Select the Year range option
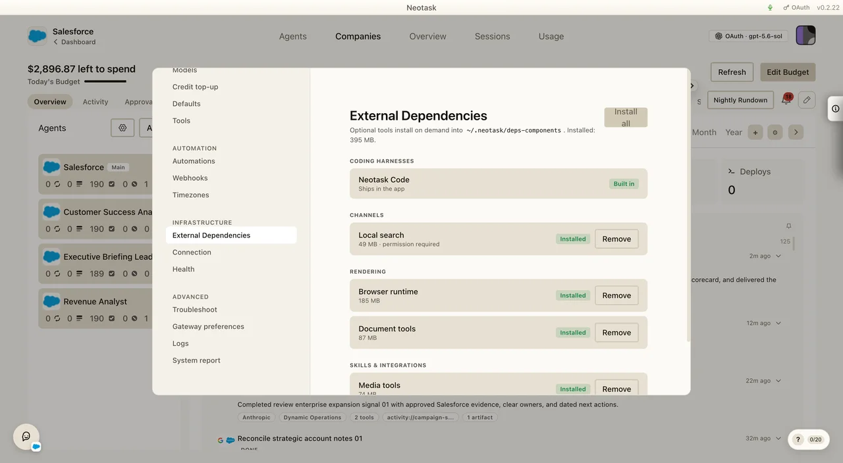The height and width of the screenshot is (463, 843). [x=734, y=132]
